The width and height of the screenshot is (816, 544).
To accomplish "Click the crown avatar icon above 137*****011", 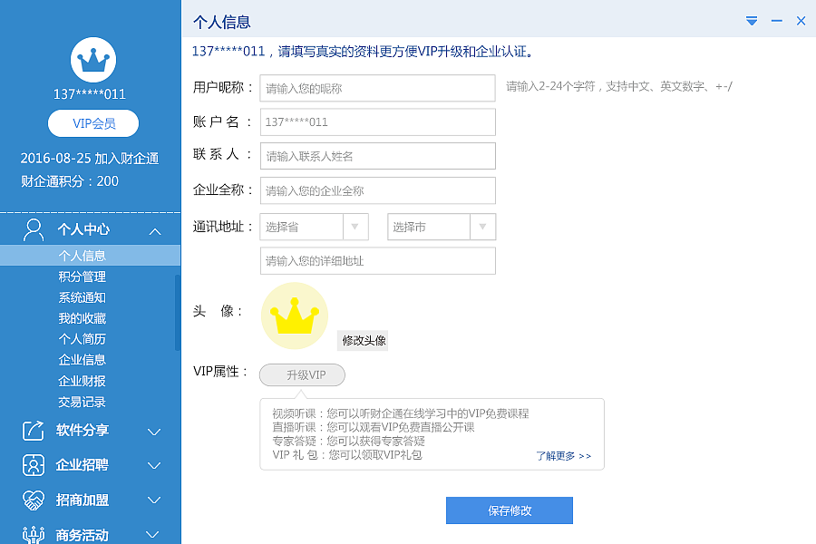I will 92,59.
